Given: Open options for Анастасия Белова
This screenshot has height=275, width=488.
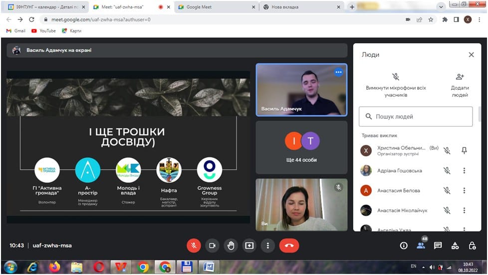Looking at the screenshot, I should pyautogui.click(x=464, y=190).
